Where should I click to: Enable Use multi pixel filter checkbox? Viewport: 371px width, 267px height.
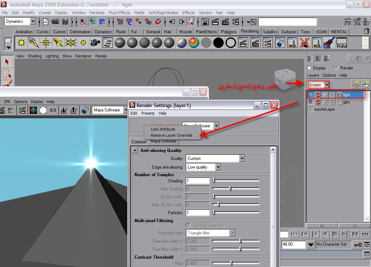click(x=188, y=225)
